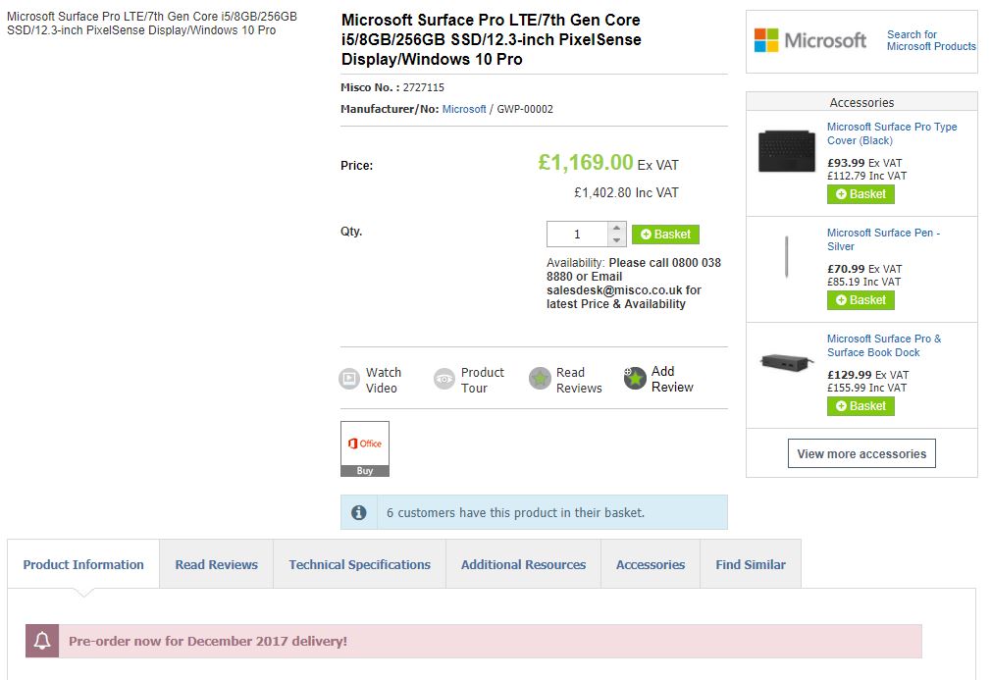This screenshot has width=991, height=680.
Task: Open the Find Similar tab
Action: click(751, 564)
